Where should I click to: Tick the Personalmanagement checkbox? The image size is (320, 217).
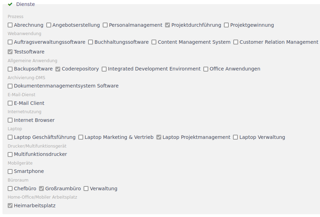click(x=105, y=25)
